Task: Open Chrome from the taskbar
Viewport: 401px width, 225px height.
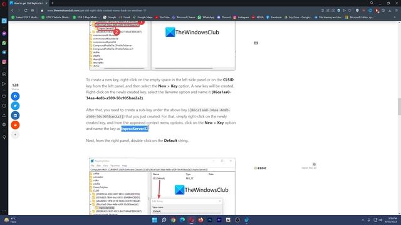Action: coord(173,220)
